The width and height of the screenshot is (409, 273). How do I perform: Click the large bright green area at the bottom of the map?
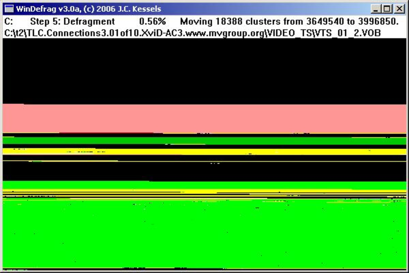pos(204,234)
